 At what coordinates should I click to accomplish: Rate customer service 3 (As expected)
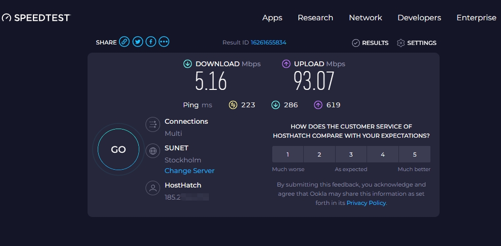tap(351, 154)
